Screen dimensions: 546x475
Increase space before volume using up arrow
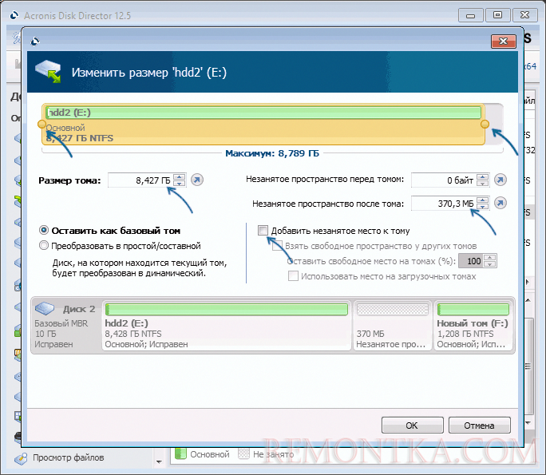click(x=483, y=177)
